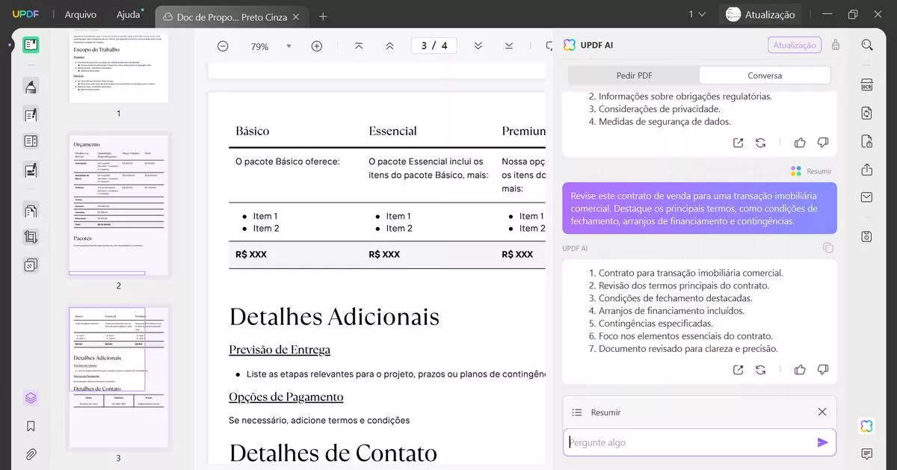Close the Resumir prompt chip

(x=822, y=412)
